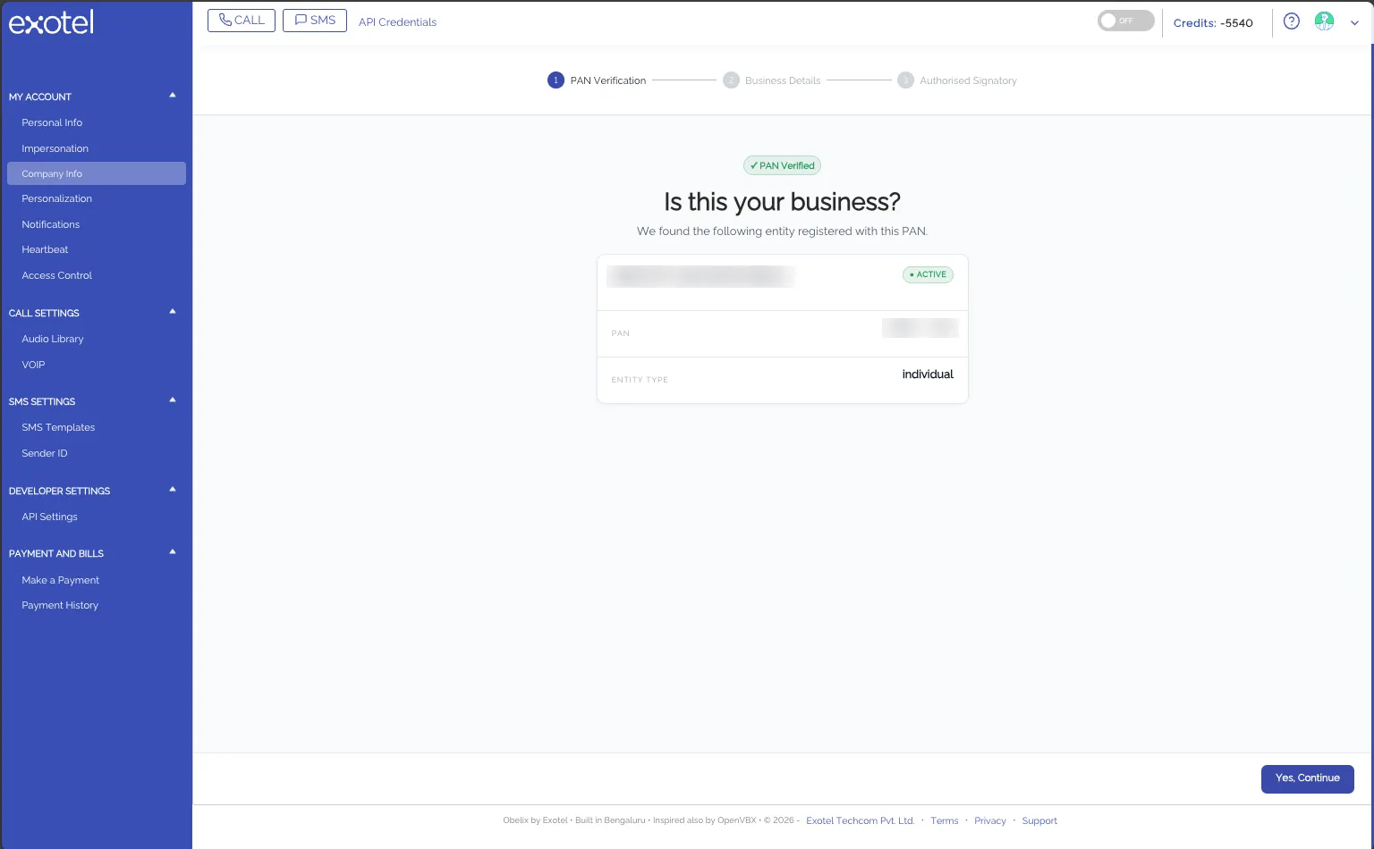Collapse the MY ACCOUNT section
This screenshot has width=1374, height=849.
pos(173,95)
